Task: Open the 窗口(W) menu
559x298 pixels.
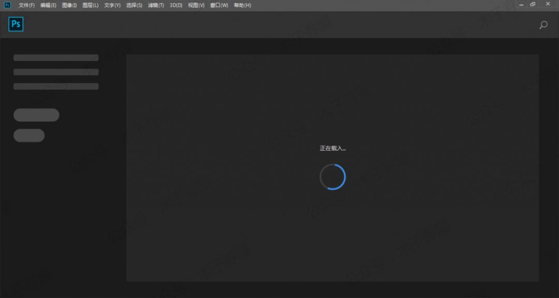Action: pyautogui.click(x=219, y=5)
